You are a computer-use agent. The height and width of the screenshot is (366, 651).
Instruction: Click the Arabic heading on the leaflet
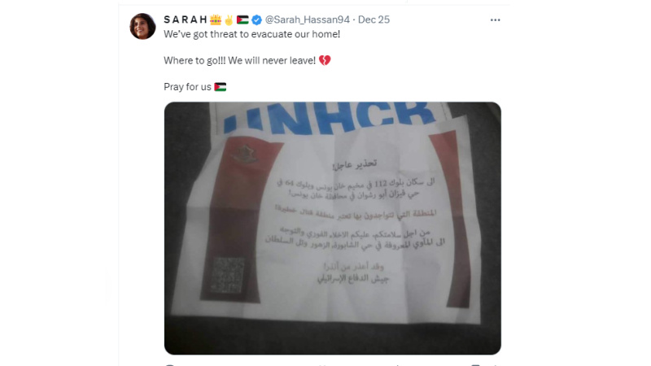pos(355,164)
